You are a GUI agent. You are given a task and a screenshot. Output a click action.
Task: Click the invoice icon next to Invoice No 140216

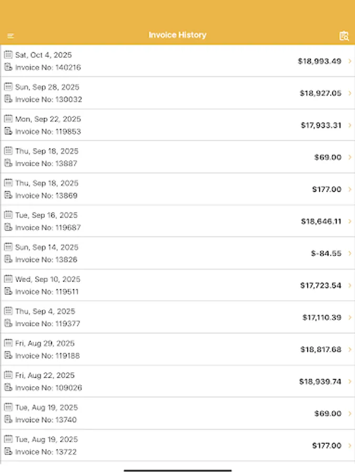(8, 67)
